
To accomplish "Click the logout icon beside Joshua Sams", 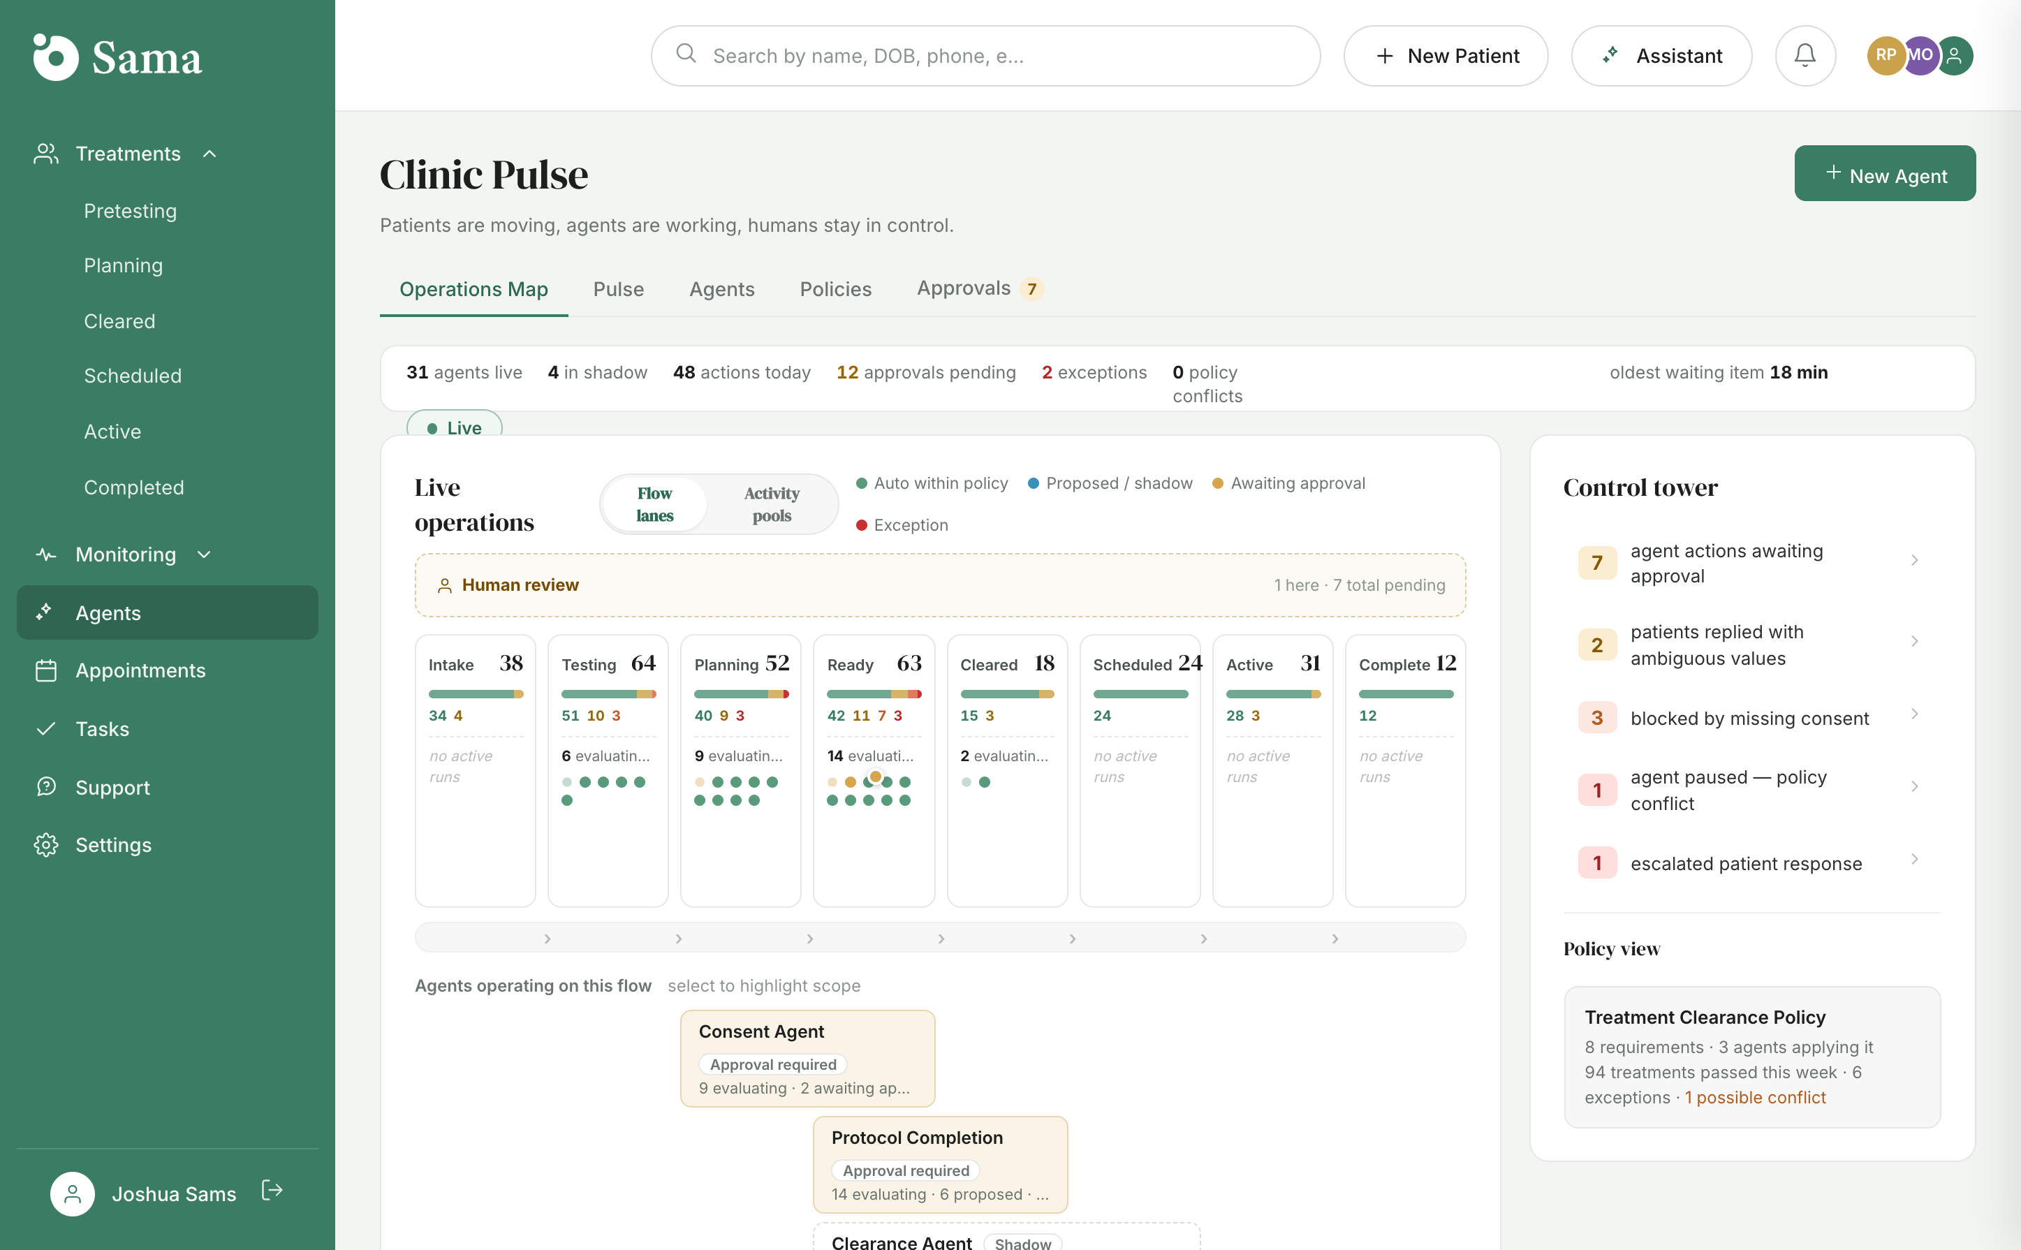I will 272,1191.
